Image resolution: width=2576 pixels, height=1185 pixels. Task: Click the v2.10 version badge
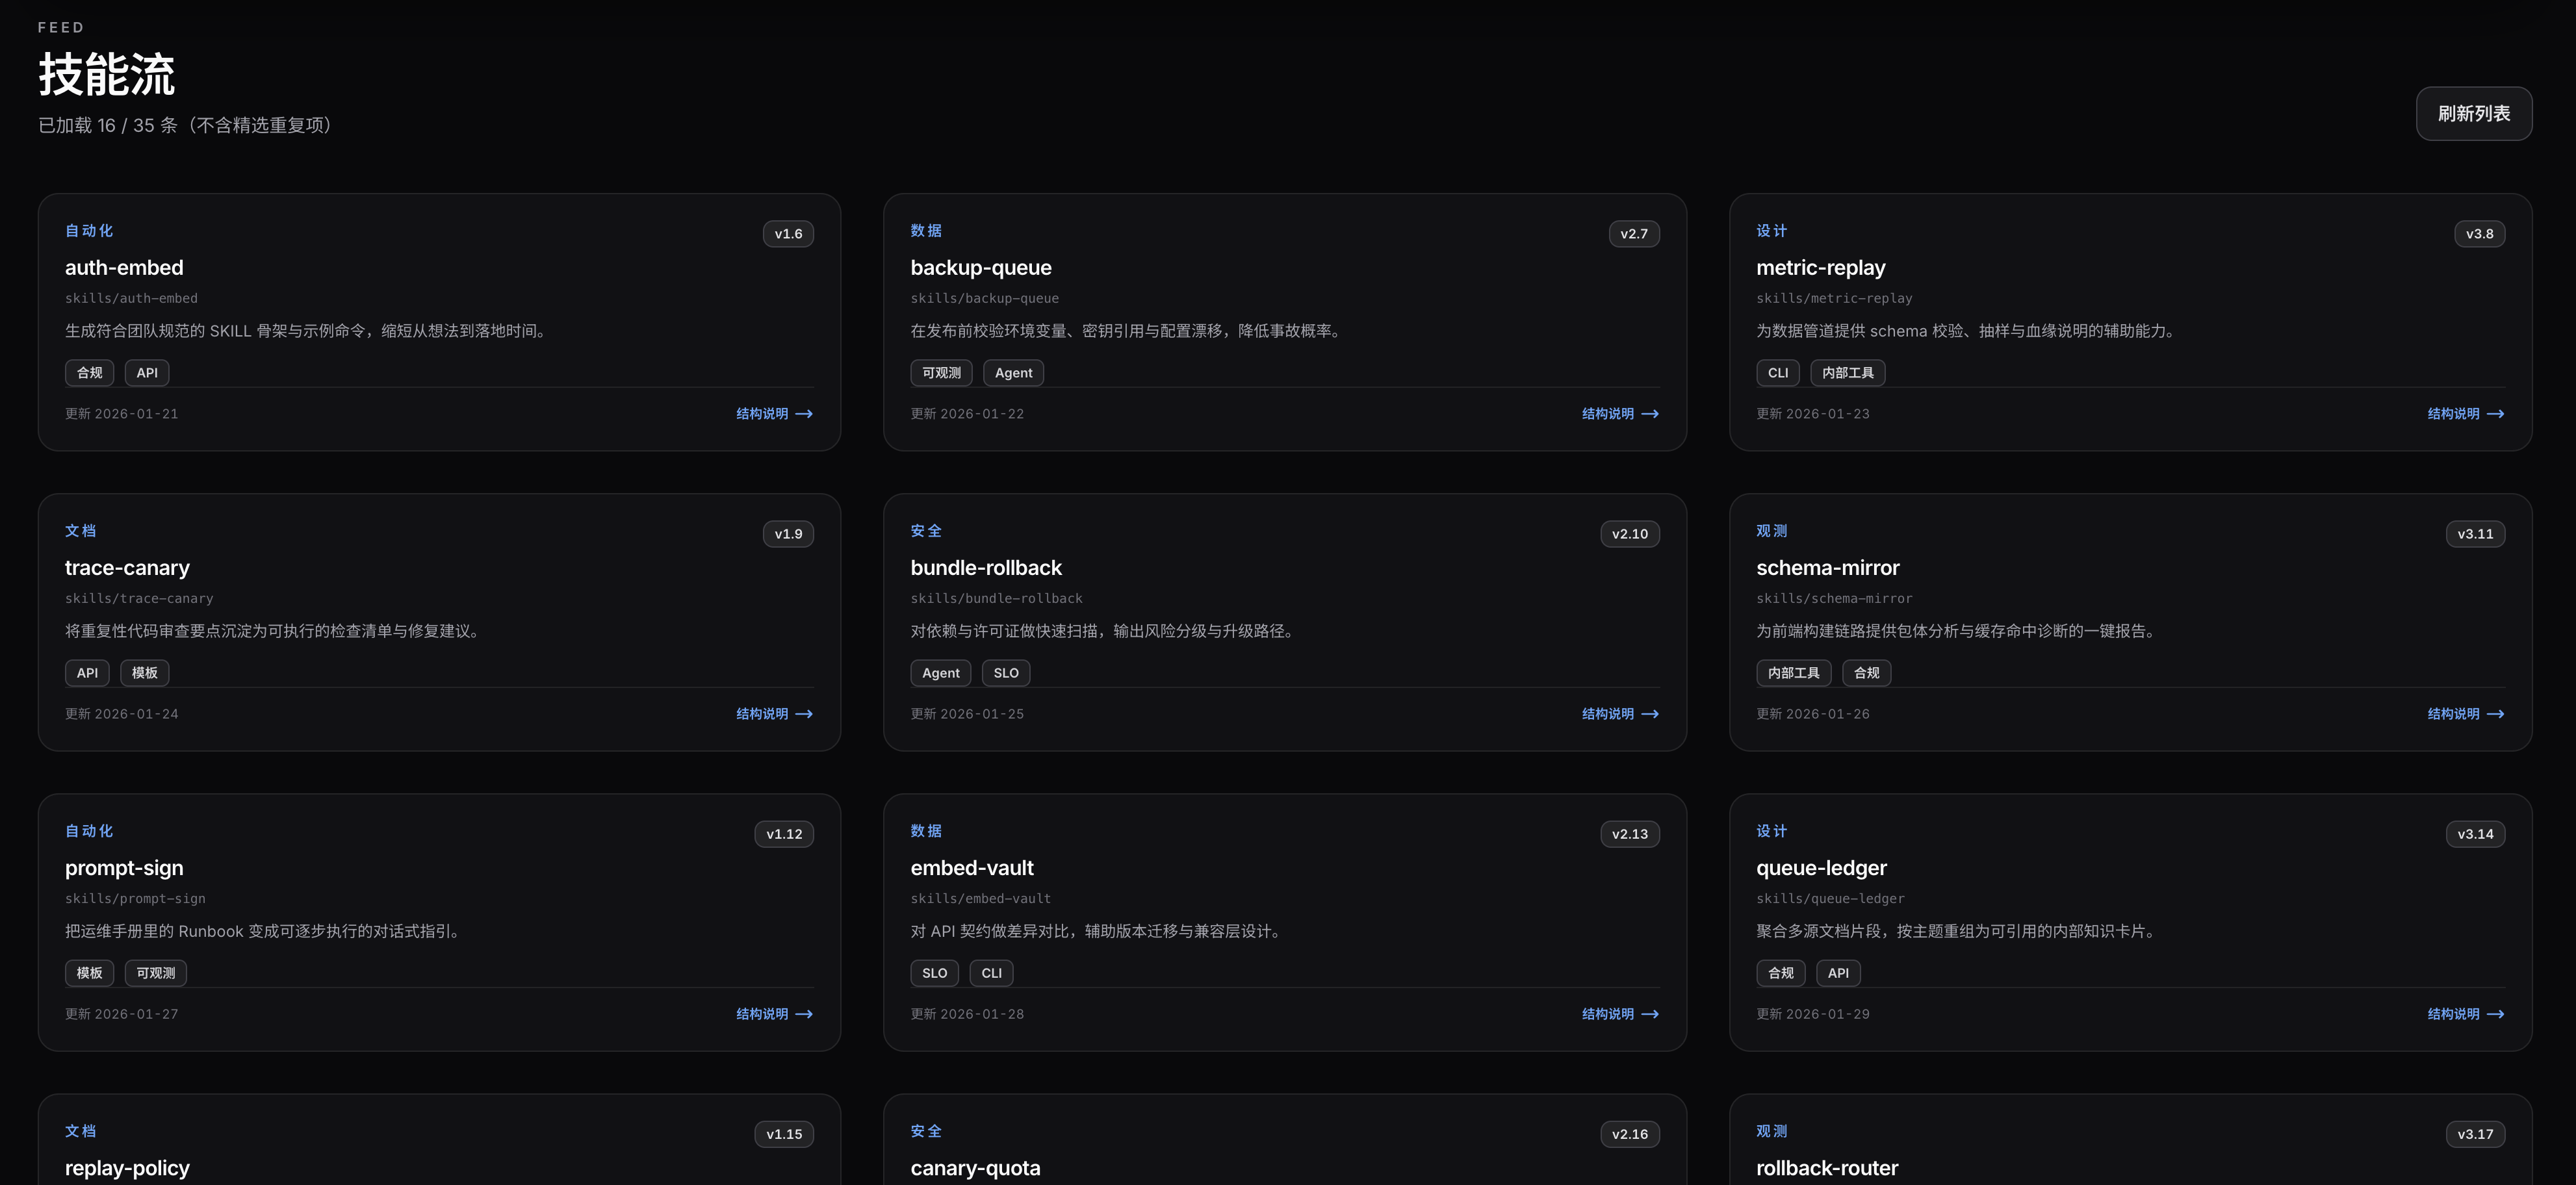point(1630,534)
